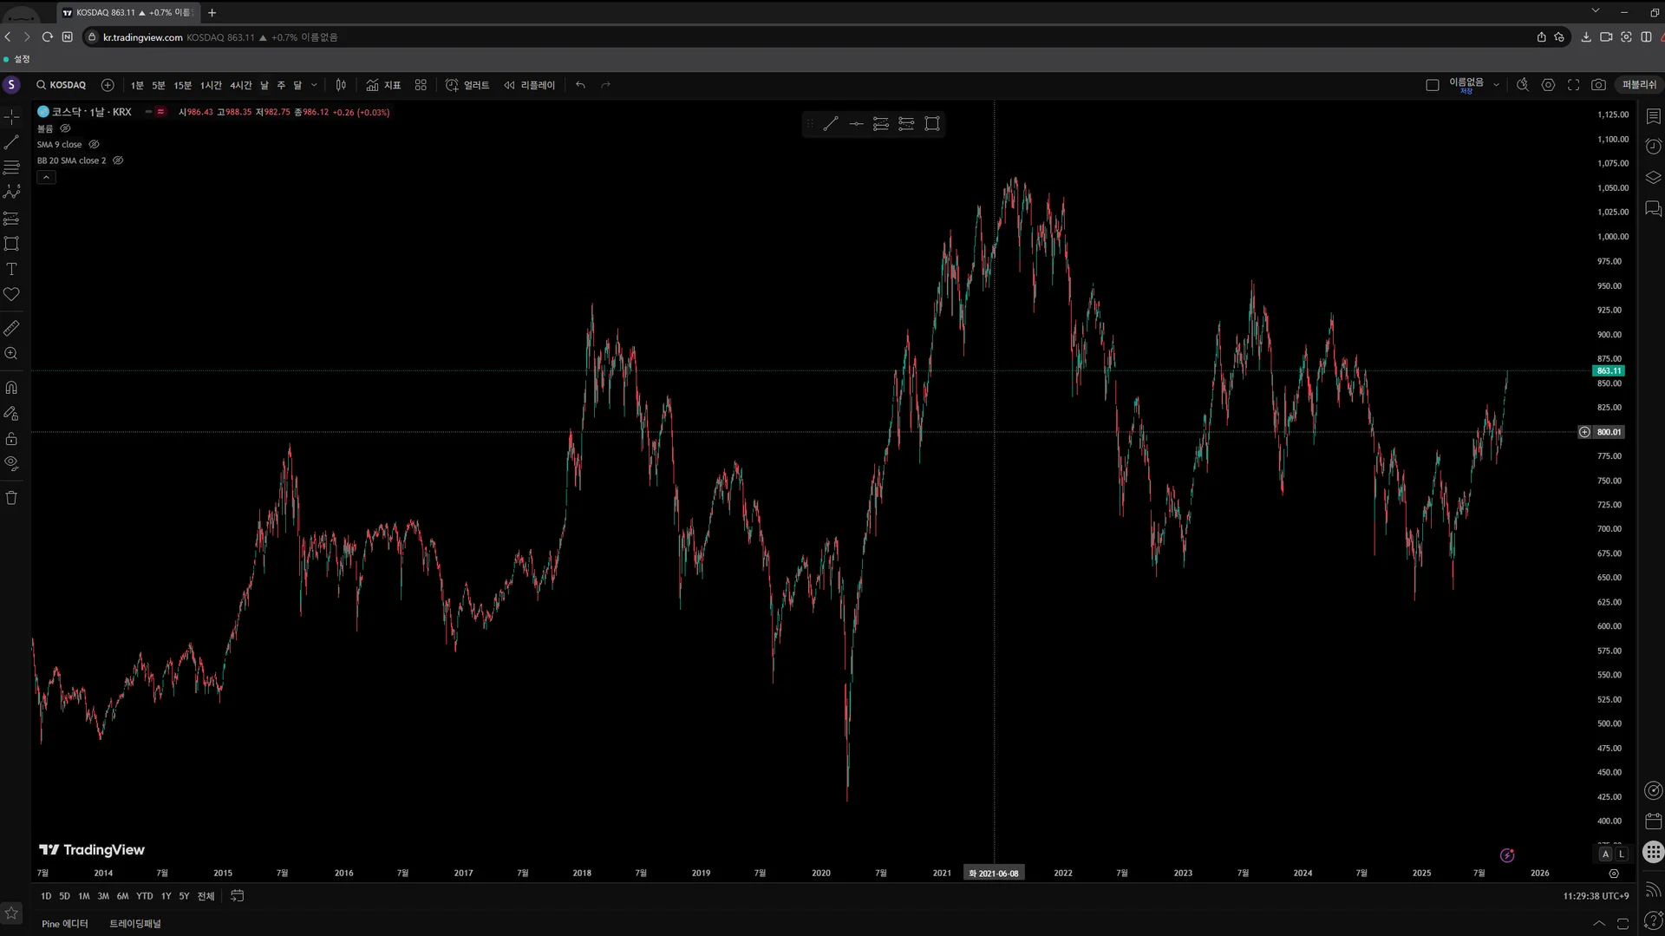This screenshot has width=1665, height=936.
Task: Toggle visibility of BB 20 SMA indicator
Action: [118, 160]
